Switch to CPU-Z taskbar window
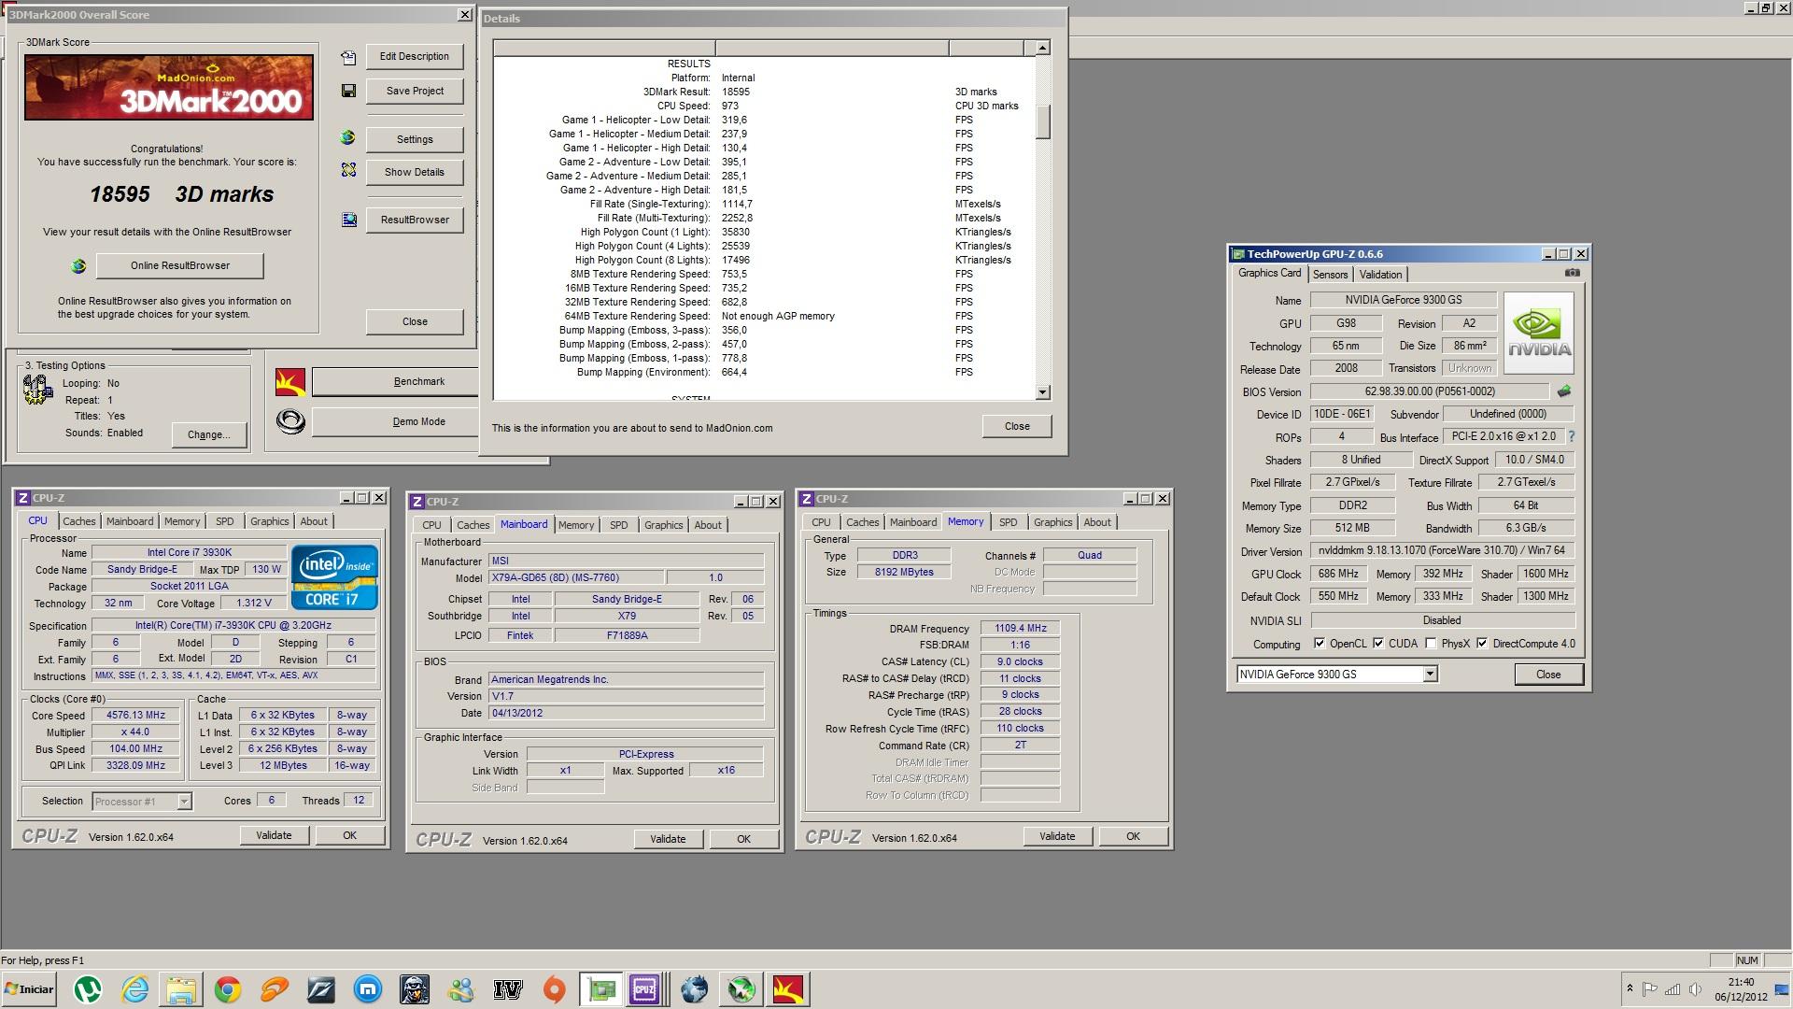This screenshot has height=1009, width=1793. point(644,989)
